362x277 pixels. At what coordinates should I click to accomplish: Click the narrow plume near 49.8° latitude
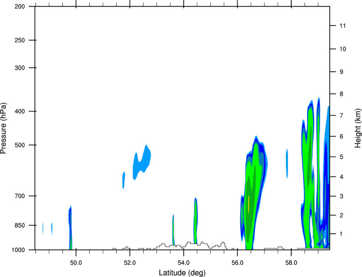[70, 228]
